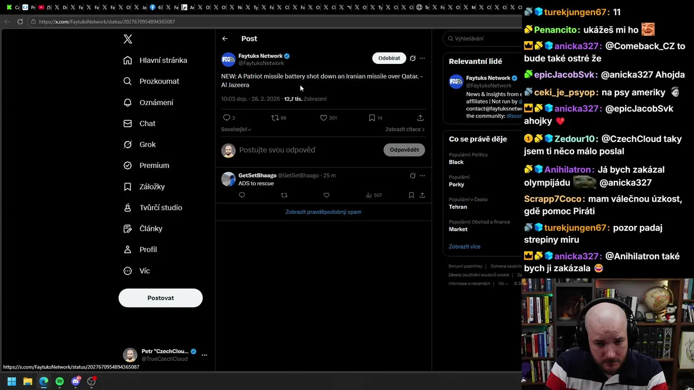The width and height of the screenshot is (694, 390).
Task: Open the trending topic Porky
Action: [x=457, y=184]
